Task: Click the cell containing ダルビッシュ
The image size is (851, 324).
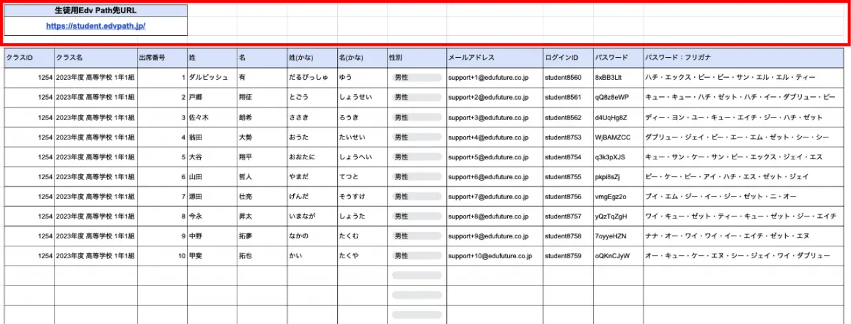Action: (212, 78)
